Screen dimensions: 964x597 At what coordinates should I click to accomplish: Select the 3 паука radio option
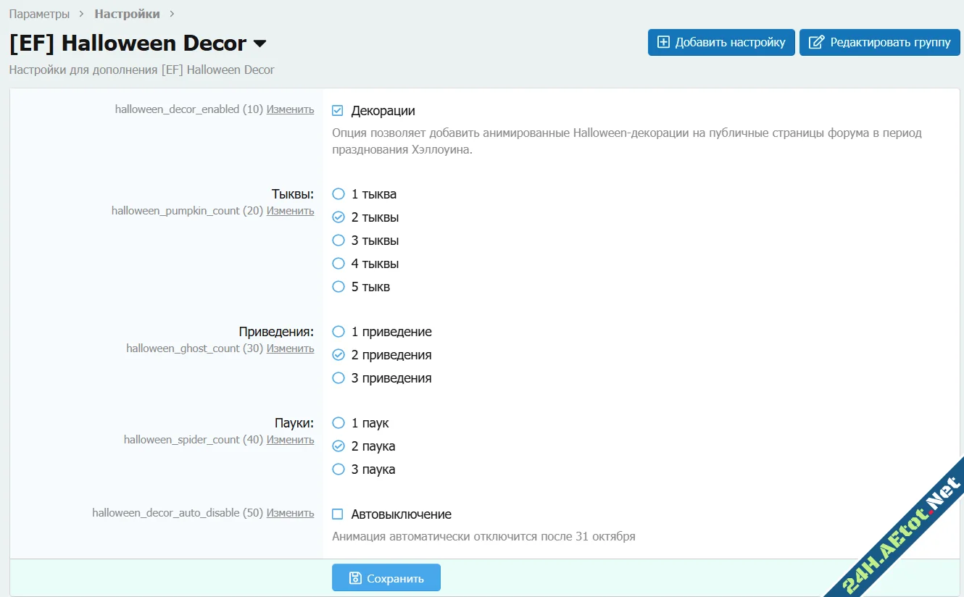[338, 469]
